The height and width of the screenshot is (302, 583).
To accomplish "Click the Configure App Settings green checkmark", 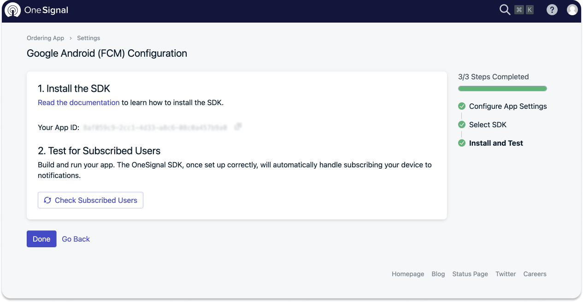I will 462,106.
